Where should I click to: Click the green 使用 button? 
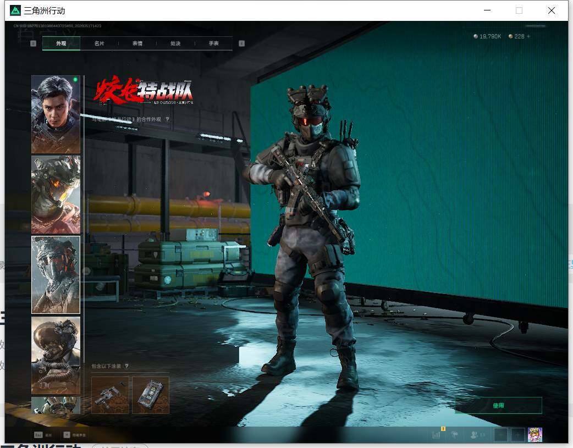pyautogui.click(x=498, y=405)
